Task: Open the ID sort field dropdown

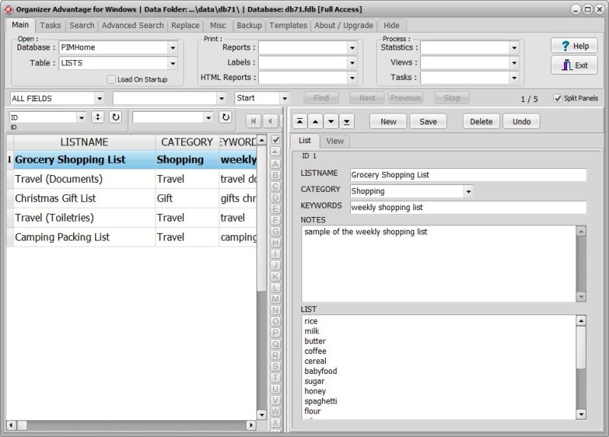Action: coord(81,117)
